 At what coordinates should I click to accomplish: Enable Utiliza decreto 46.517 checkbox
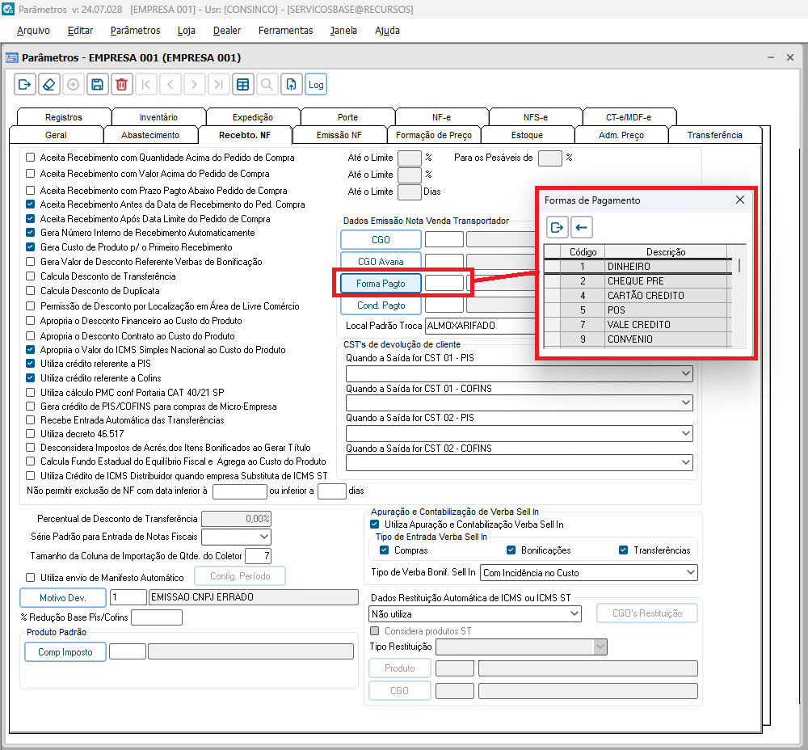click(31, 433)
